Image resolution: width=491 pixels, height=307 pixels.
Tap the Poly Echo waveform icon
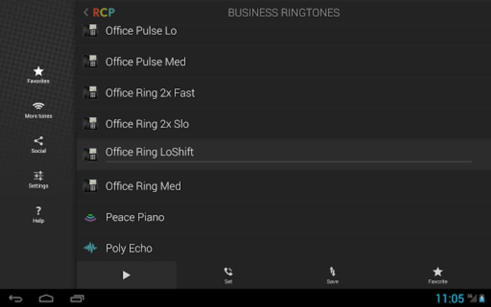90,248
